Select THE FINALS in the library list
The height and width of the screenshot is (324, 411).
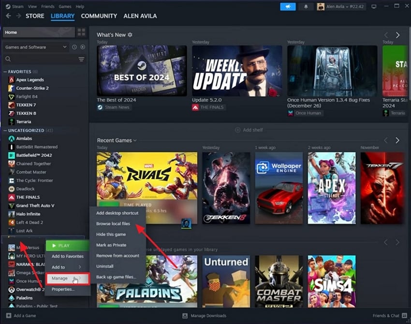[x=28, y=197]
